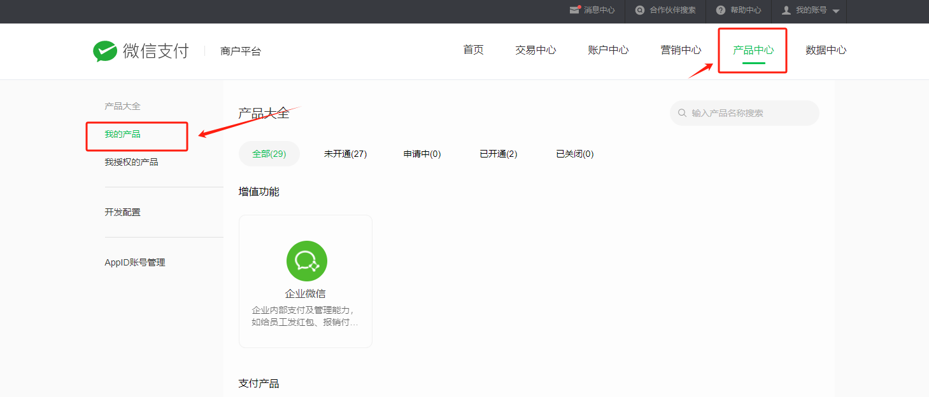Open 我的账号 menu
This screenshot has width=929, height=397.
811,10
